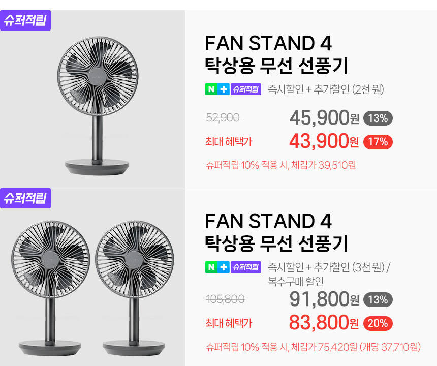The height and width of the screenshot is (366, 437).
Task: Click the 체감가 39,510원 super reward note
Action: pyautogui.click(x=280, y=165)
